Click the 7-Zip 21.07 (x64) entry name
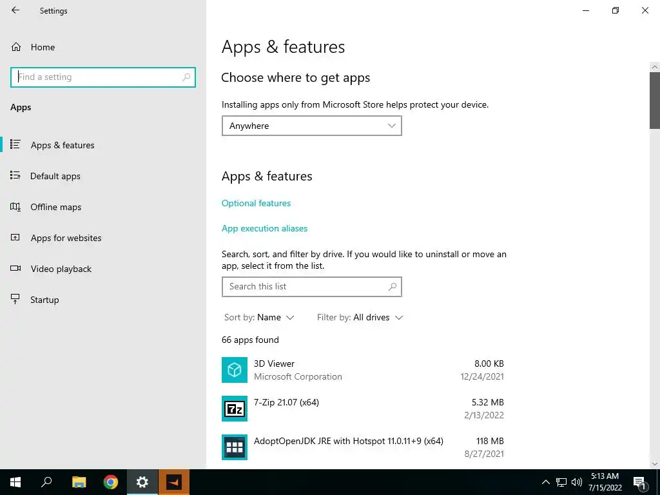Image resolution: width=660 pixels, height=495 pixels. click(x=286, y=402)
